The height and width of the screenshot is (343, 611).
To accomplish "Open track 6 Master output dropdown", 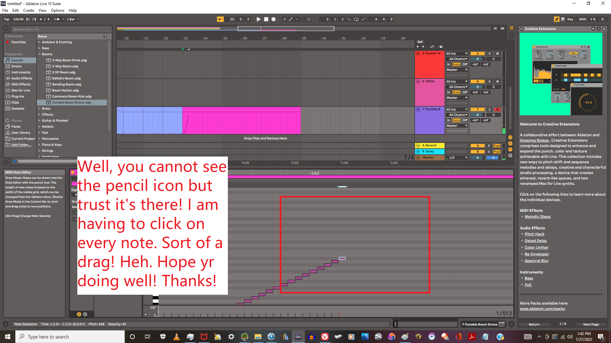I will tap(457, 98).
